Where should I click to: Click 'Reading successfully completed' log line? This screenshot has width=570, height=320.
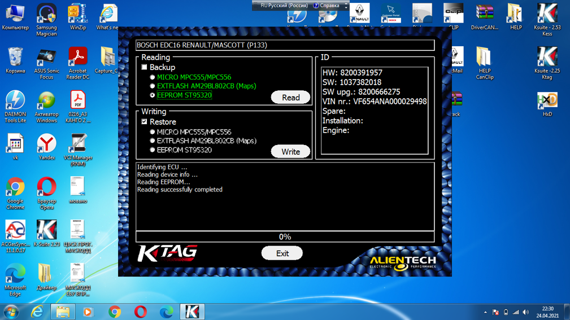click(180, 190)
